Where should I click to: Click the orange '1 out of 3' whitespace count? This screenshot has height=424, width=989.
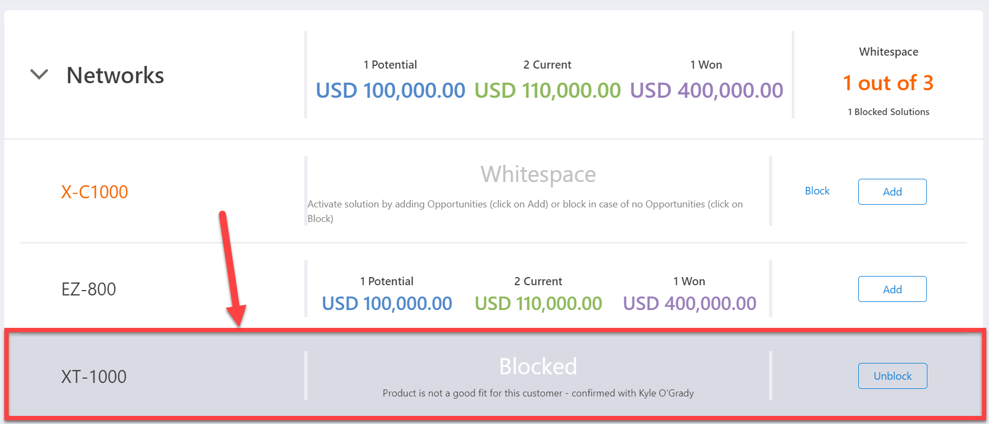click(888, 83)
